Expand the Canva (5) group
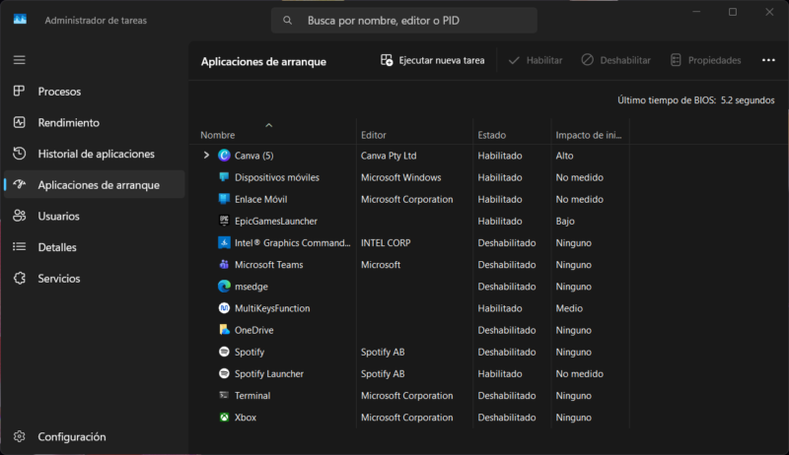 (x=206, y=156)
